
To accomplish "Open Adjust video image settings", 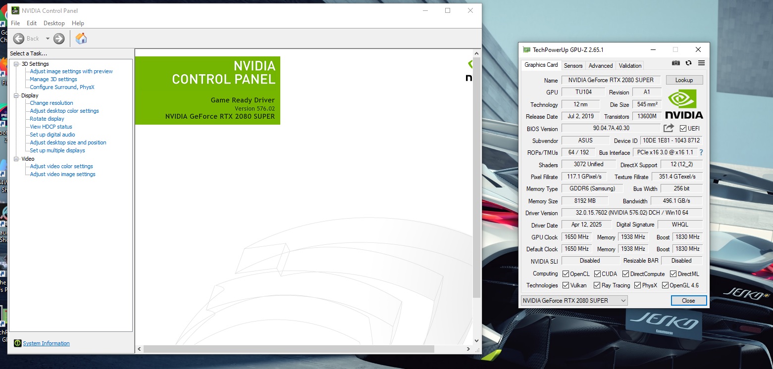I will 62,174.
